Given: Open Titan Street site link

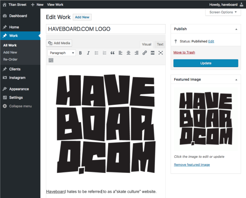Looking at the screenshot, I should point(17,5).
